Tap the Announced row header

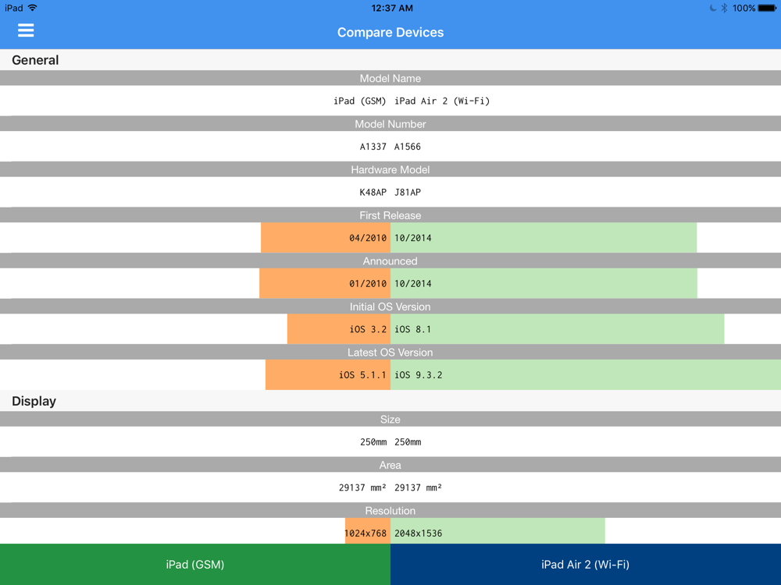pyautogui.click(x=390, y=261)
